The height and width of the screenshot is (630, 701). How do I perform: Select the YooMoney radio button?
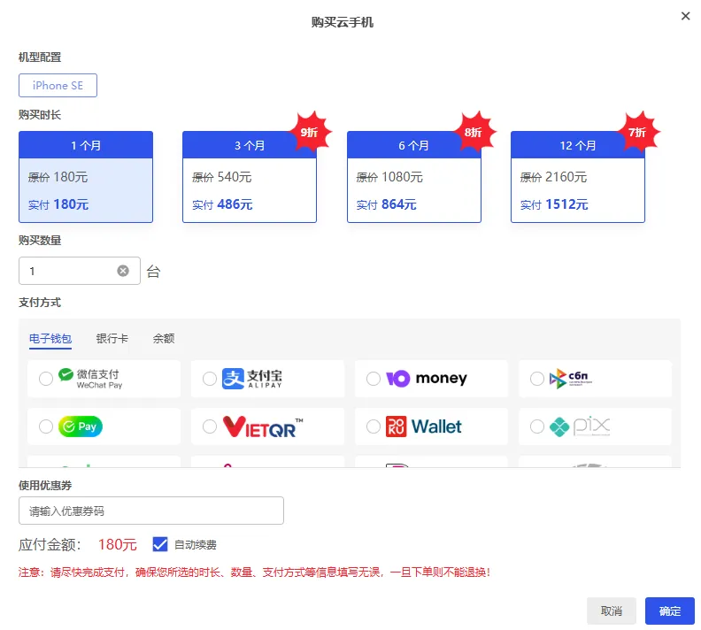click(374, 379)
